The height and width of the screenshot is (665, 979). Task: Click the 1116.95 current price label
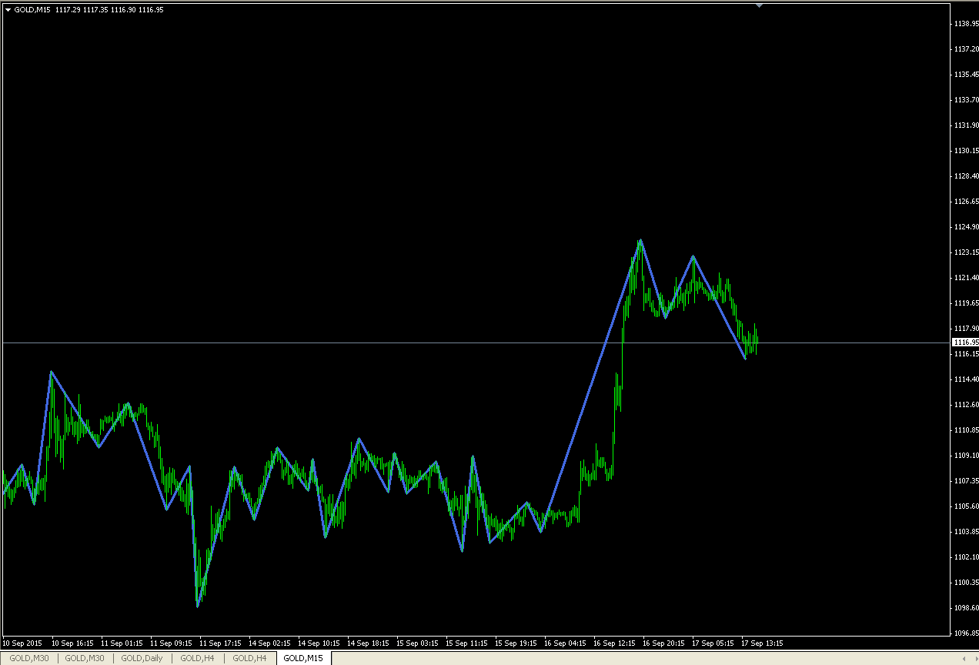[x=965, y=342]
